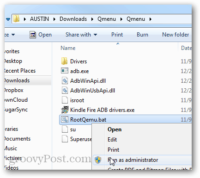
Task: Expand the arrow after AUSTIN in breadcrumb
Action: pos(55,19)
